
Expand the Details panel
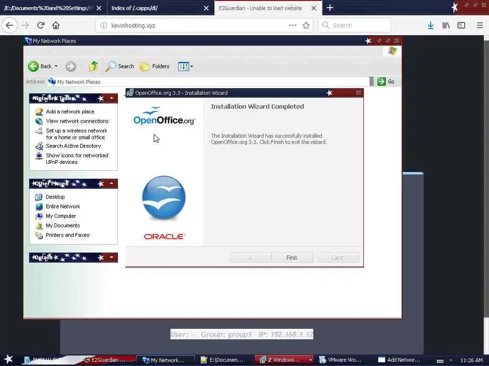click(111, 257)
